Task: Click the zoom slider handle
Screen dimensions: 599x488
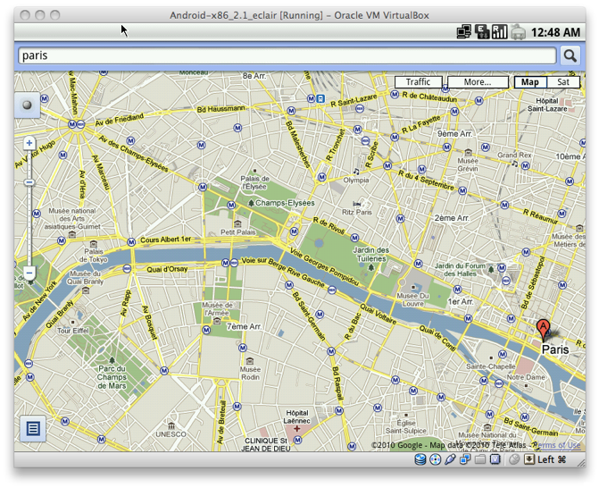Action: pyautogui.click(x=29, y=182)
